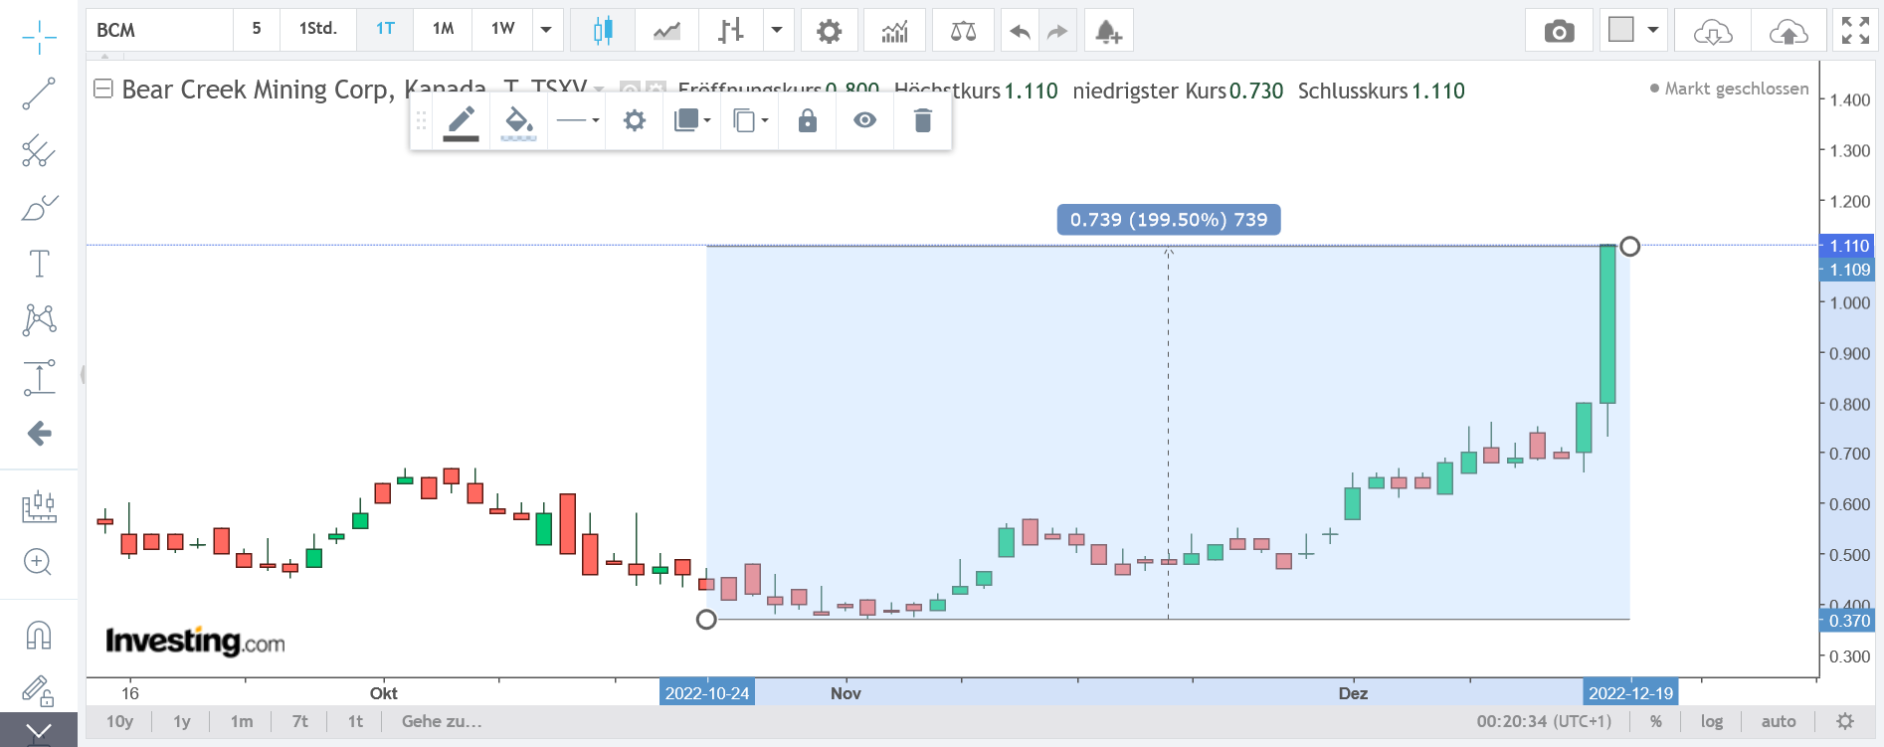Click the chart layout square button
Screen dimensions: 1884x747
click(1621, 30)
